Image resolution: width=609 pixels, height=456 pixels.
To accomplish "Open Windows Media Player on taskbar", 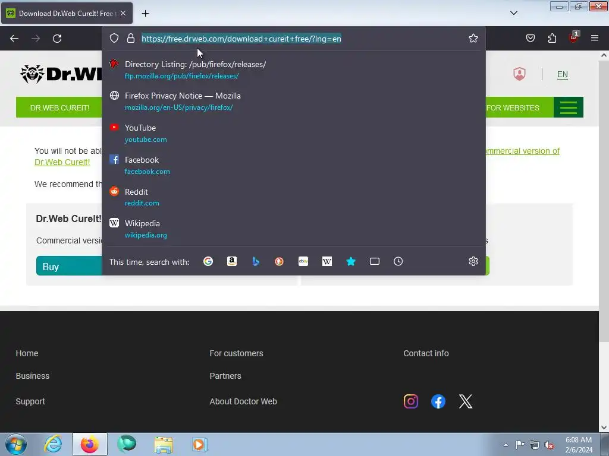I will (x=200, y=444).
